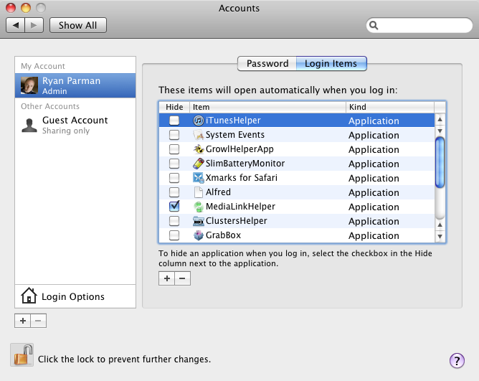
Task: Sort by the Kind column header
Action: (x=390, y=107)
